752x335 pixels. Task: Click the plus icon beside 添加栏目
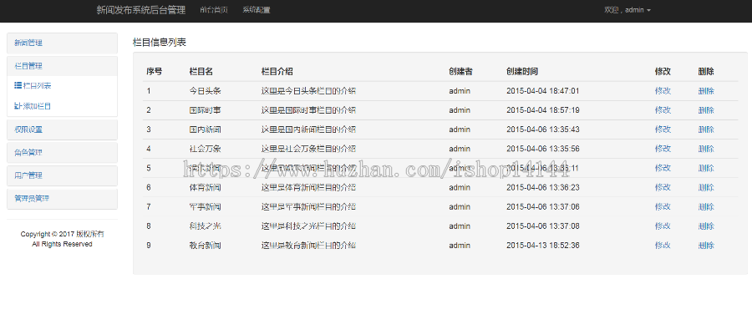coord(18,106)
